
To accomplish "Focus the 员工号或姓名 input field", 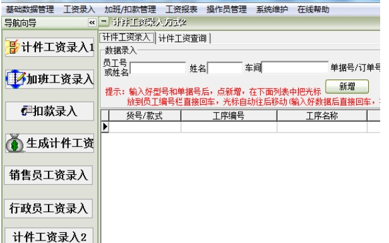I will [x=158, y=68].
